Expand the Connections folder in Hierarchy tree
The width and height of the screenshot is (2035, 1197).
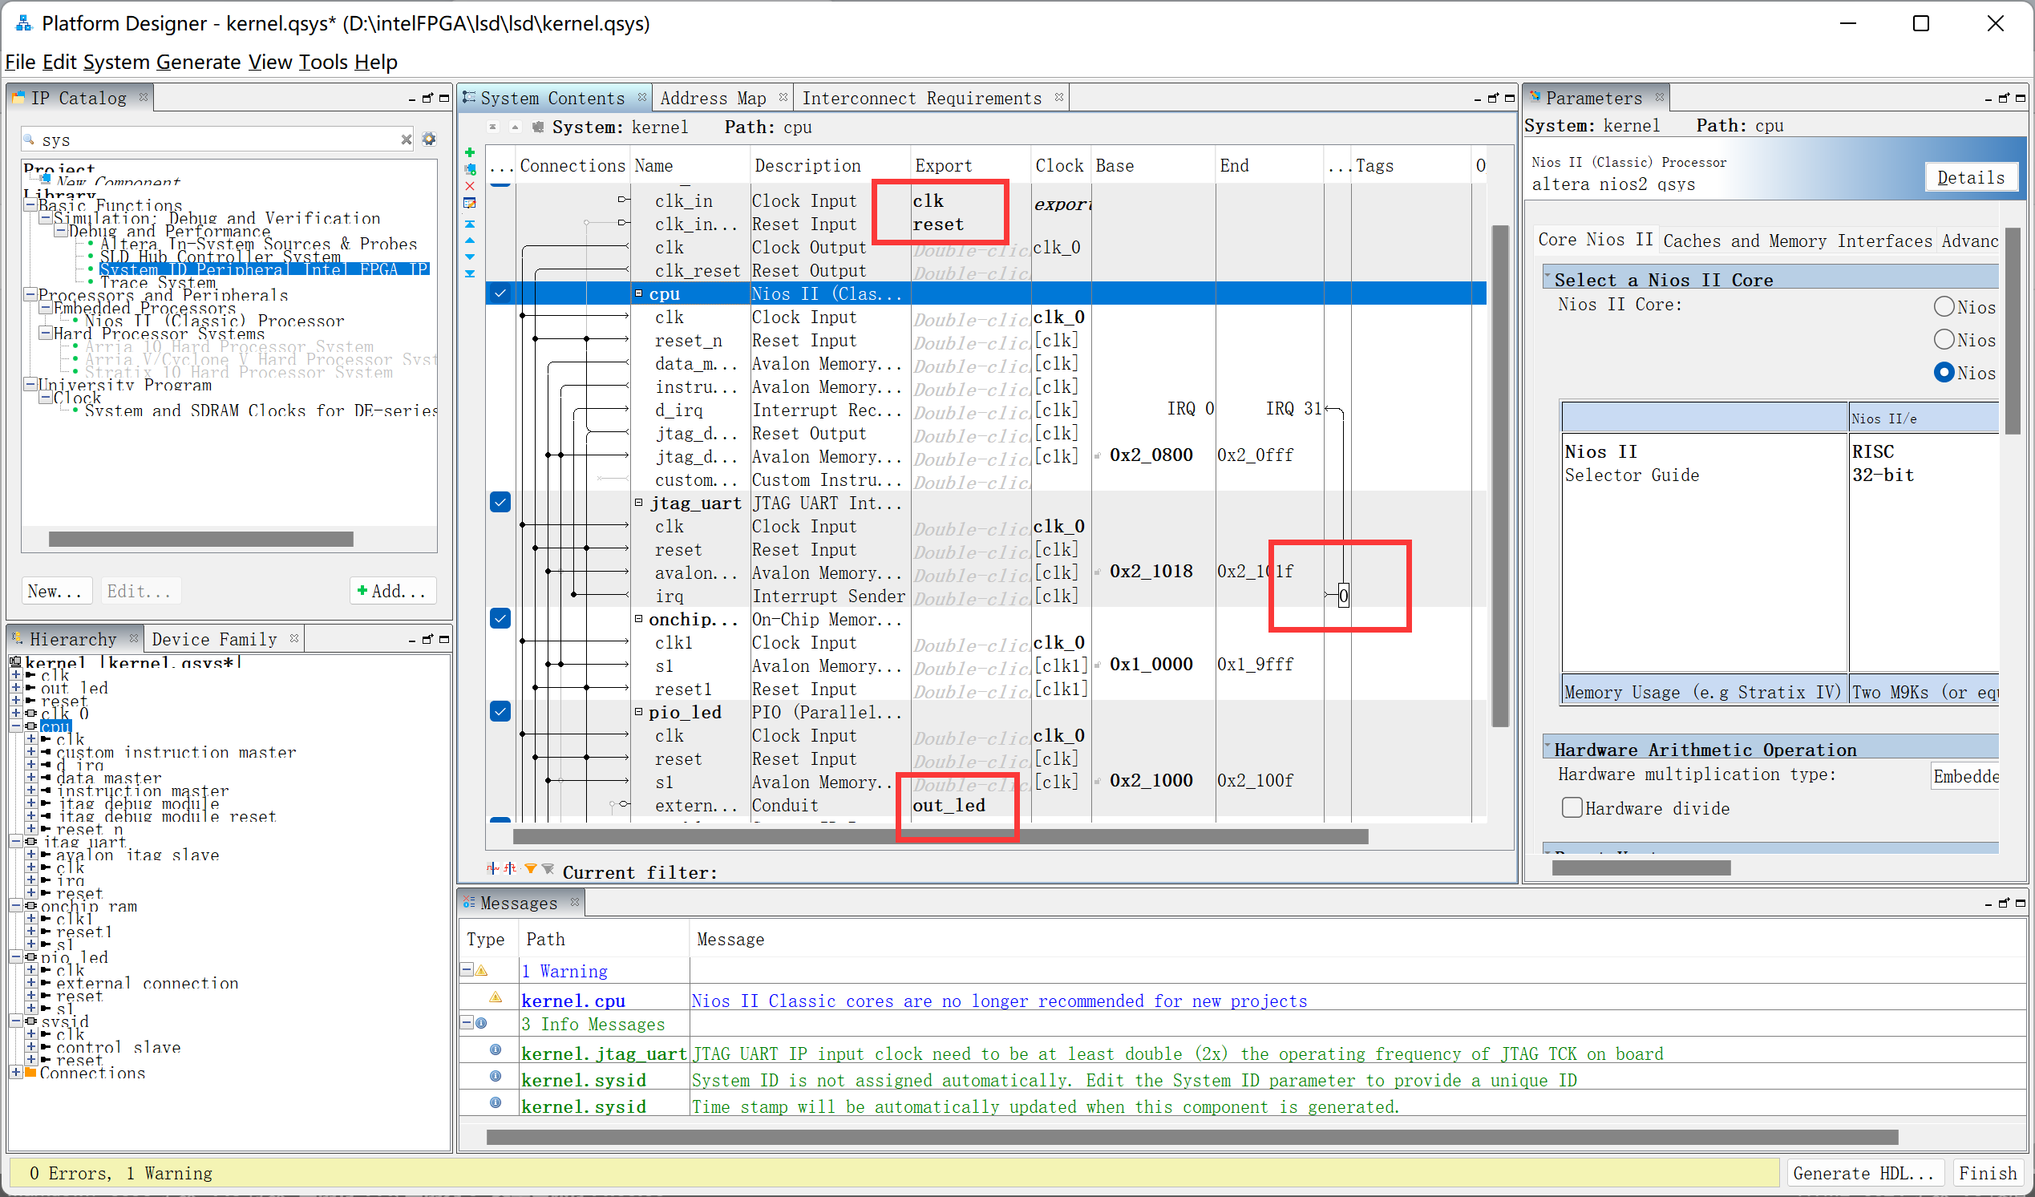coord(15,1073)
